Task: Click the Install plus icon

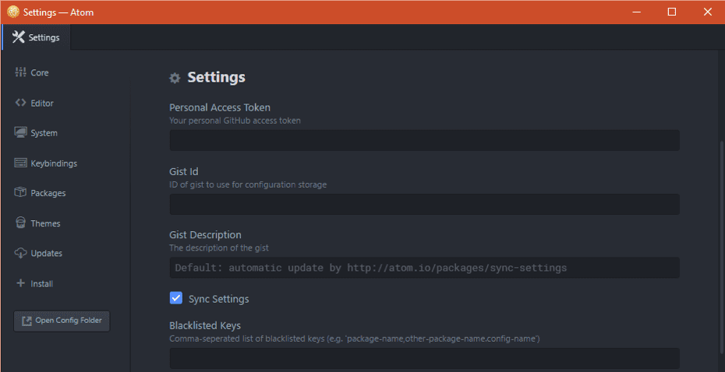Action: click(x=20, y=283)
